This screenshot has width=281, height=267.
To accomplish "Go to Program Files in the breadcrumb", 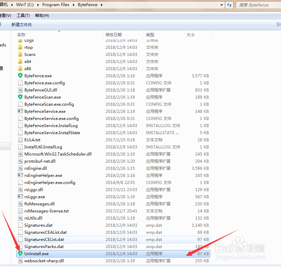I will [56, 5].
